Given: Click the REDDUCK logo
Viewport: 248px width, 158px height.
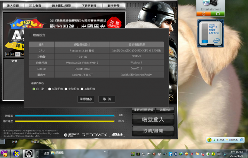Looking at the screenshot, I should coord(95,135).
